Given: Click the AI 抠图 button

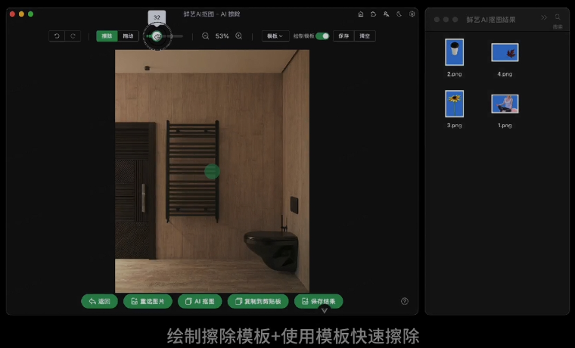Looking at the screenshot, I should pos(200,301).
